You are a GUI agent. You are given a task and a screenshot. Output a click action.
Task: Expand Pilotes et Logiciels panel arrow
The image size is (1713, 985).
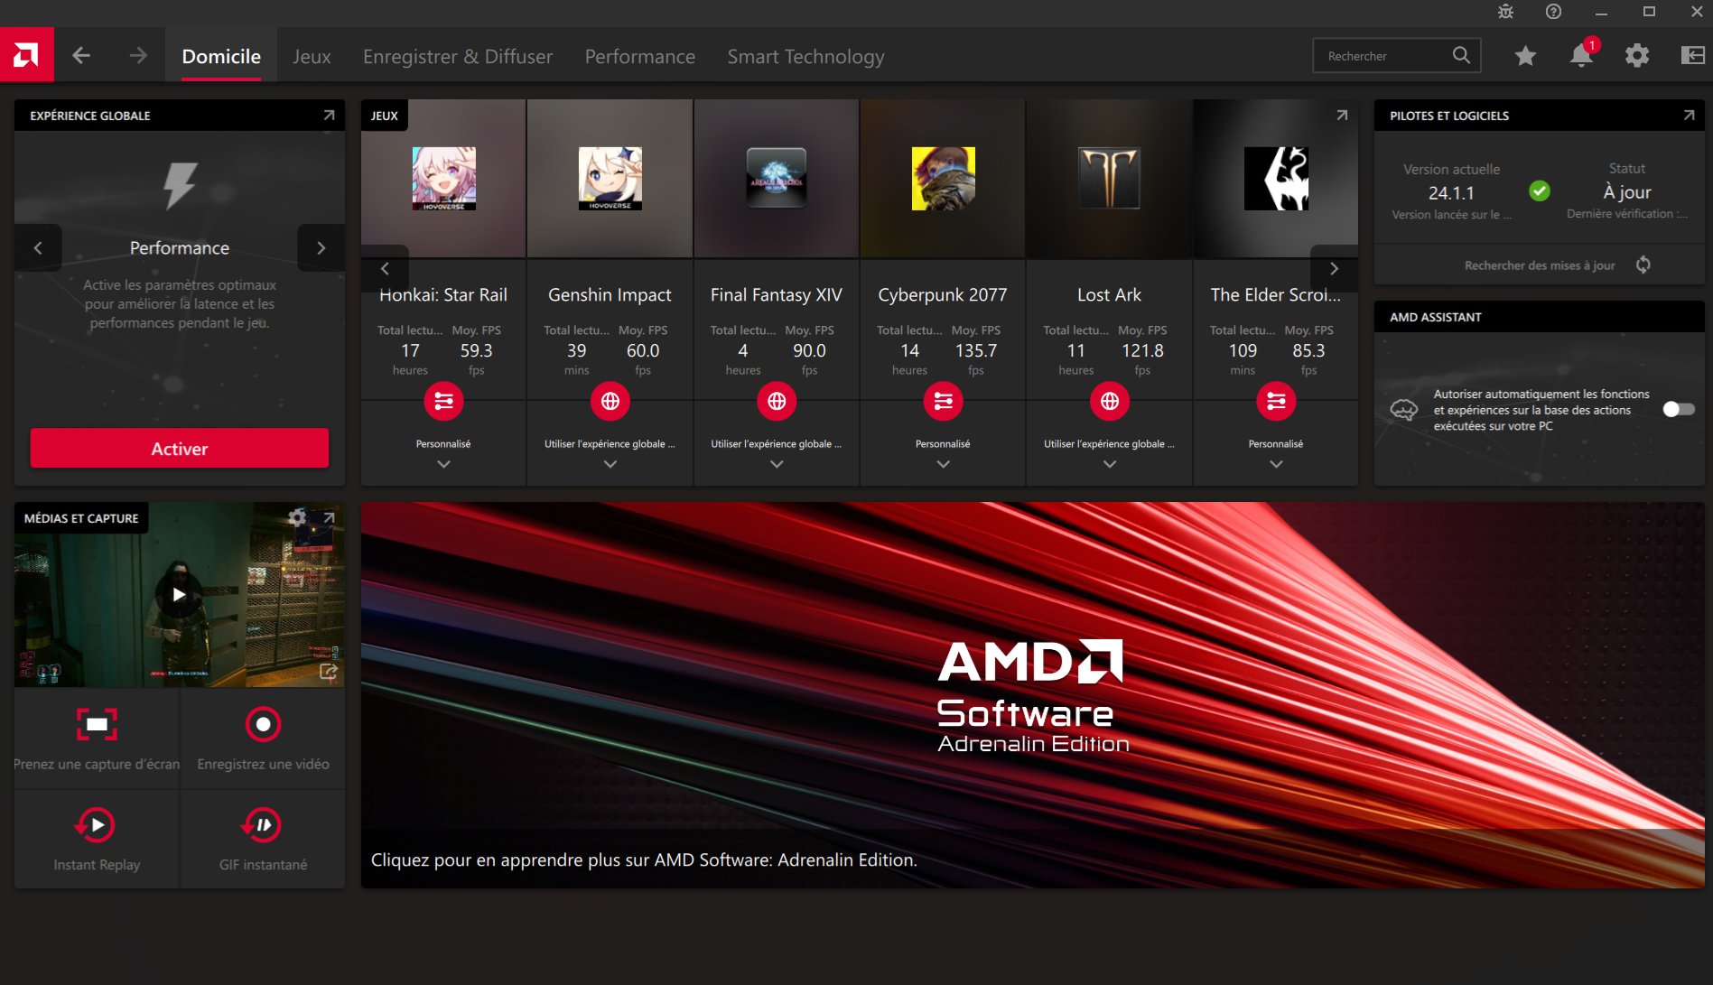click(x=1689, y=116)
